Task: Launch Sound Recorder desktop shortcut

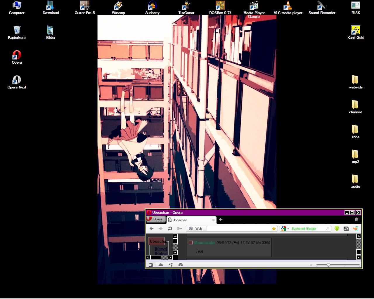Action: [322, 8]
